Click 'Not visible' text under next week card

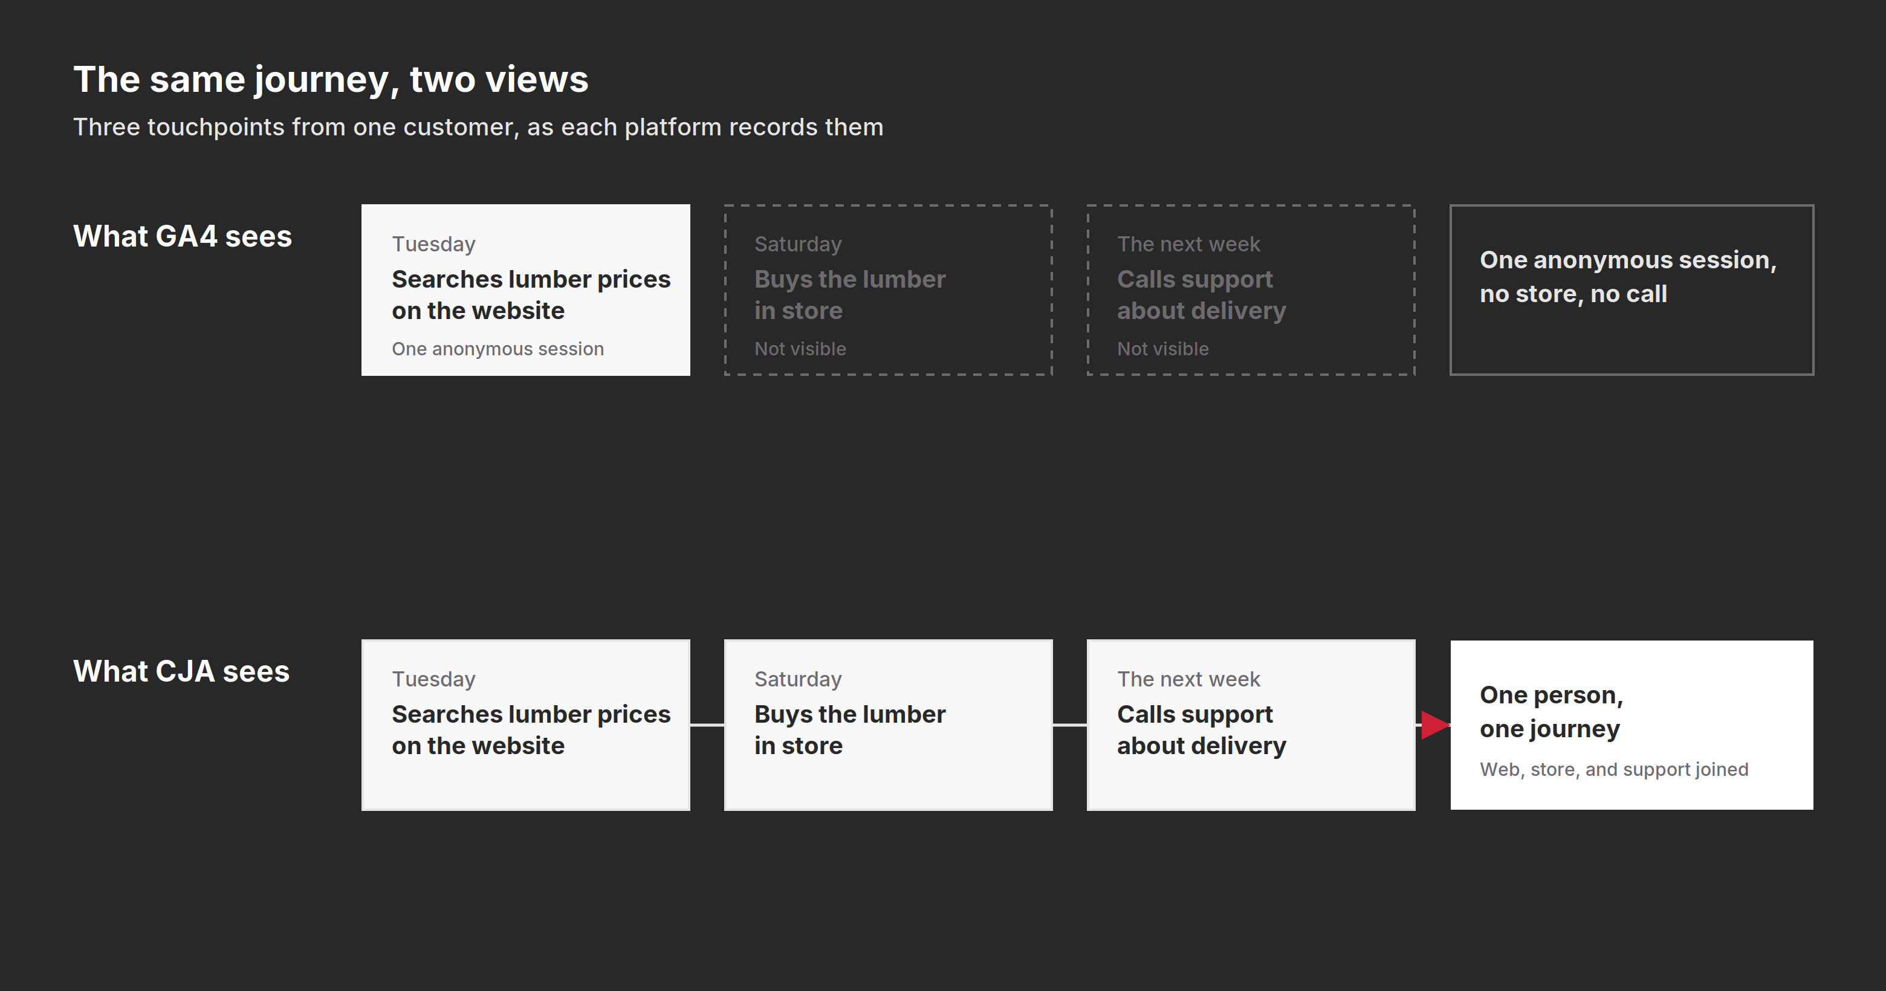click(1162, 349)
